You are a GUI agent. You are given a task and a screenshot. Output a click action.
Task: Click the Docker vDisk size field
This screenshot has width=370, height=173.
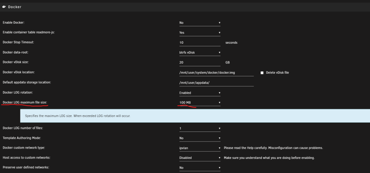(x=200, y=63)
